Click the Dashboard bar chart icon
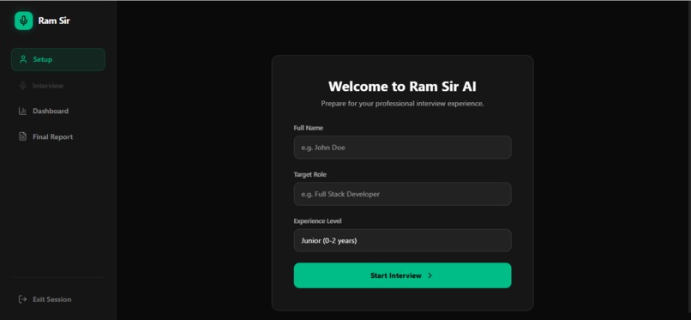This screenshot has height=320, width=691. [x=22, y=111]
